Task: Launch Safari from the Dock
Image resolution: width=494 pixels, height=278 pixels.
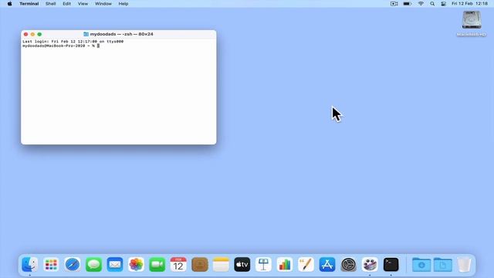Action: pyautogui.click(x=73, y=264)
